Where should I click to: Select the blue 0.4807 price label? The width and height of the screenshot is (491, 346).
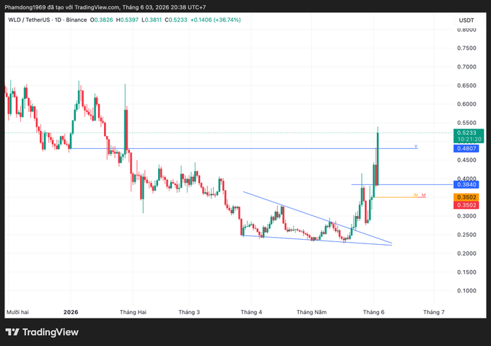(x=466, y=148)
